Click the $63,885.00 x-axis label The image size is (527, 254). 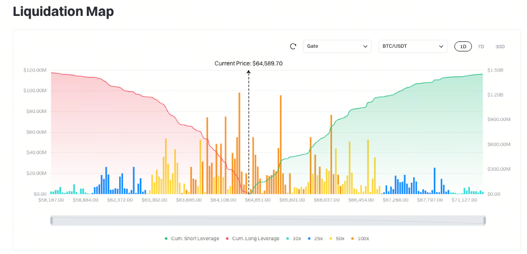coord(190,200)
